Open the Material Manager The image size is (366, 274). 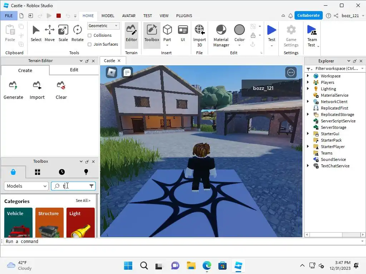click(x=221, y=36)
